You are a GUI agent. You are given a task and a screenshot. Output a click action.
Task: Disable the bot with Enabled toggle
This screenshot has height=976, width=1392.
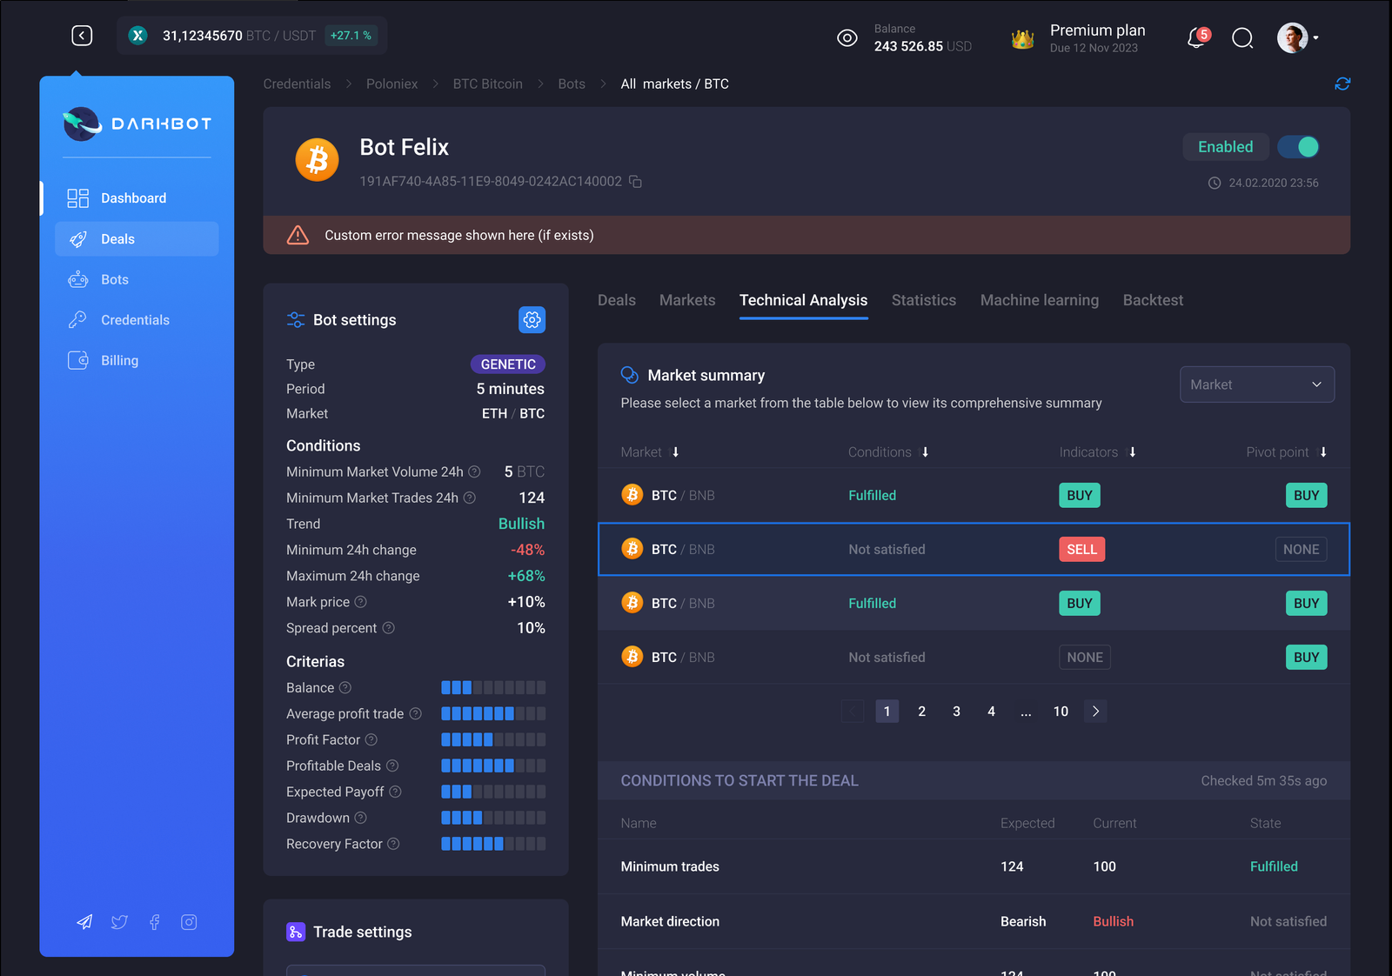pos(1298,147)
